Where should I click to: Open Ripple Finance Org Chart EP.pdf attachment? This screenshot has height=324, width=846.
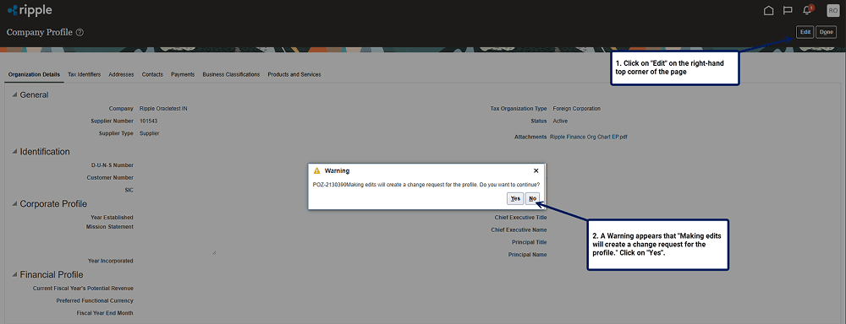(588, 138)
